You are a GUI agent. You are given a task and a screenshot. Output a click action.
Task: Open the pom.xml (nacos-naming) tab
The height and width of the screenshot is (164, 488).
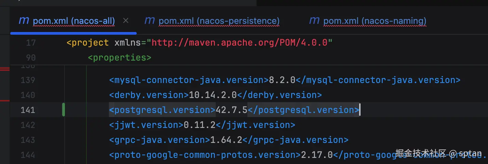click(x=375, y=21)
